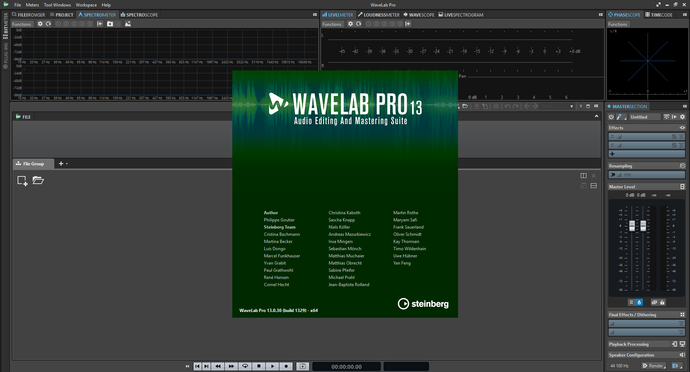Click the Playback Processing monitor icon
The width and height of the screenshot is (690, 372).
click(682, 344)
